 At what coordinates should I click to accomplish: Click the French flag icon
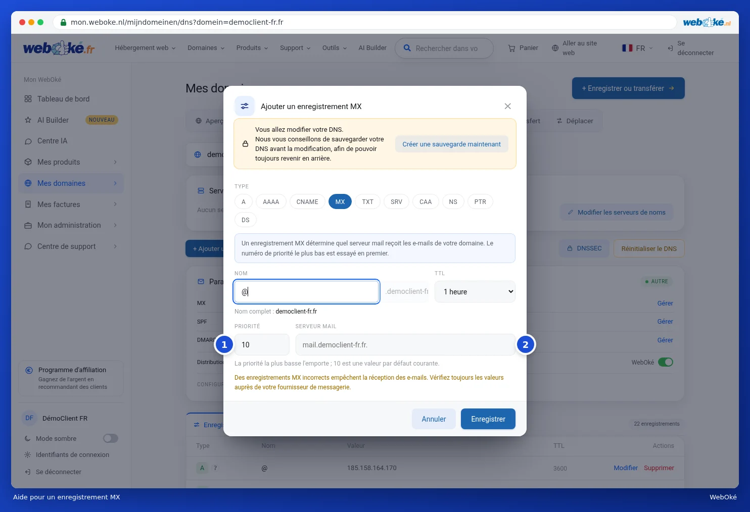[627, 48]
